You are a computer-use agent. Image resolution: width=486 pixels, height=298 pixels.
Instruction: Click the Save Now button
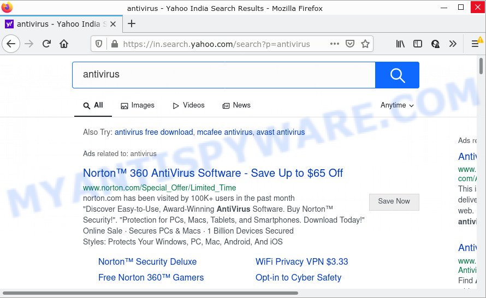(394, 201)
